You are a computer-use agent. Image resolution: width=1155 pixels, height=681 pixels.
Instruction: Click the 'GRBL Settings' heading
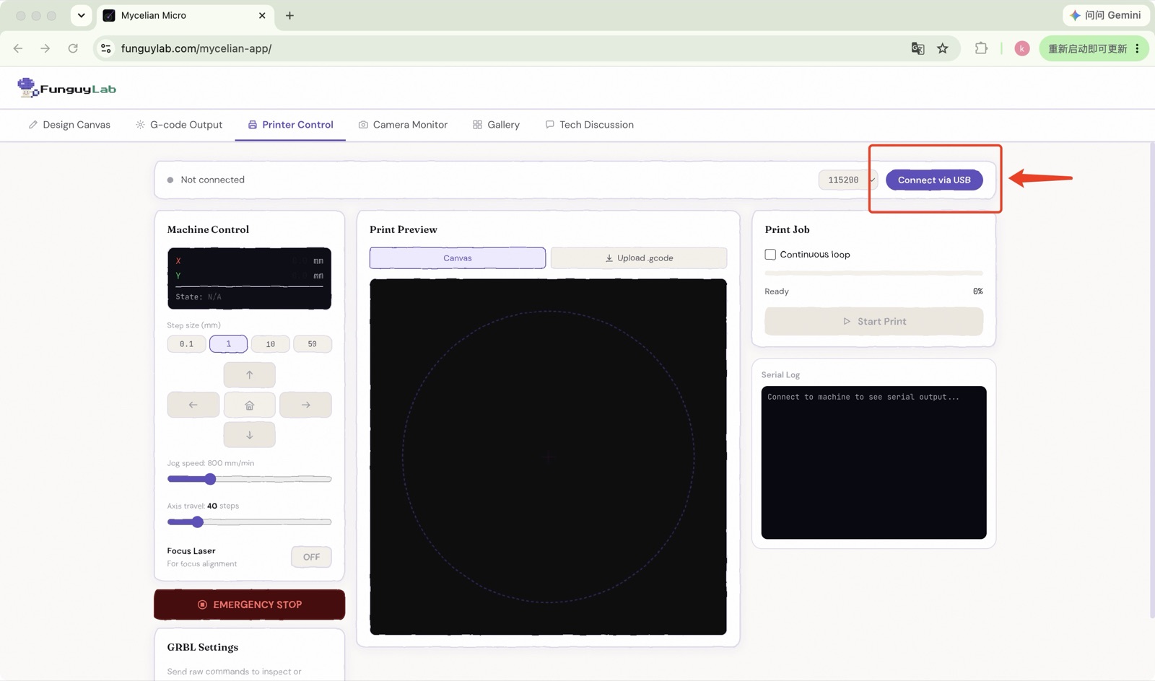202,647
